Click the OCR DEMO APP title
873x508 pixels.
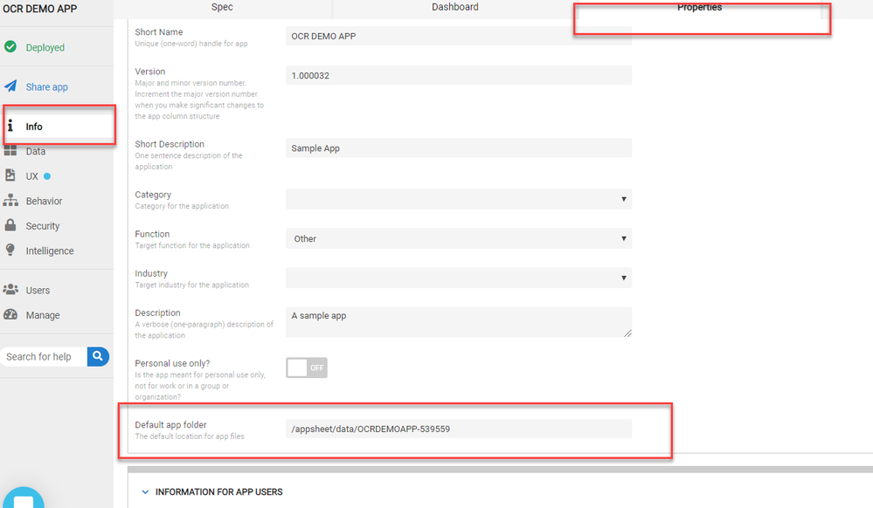(x=40, y=9)
